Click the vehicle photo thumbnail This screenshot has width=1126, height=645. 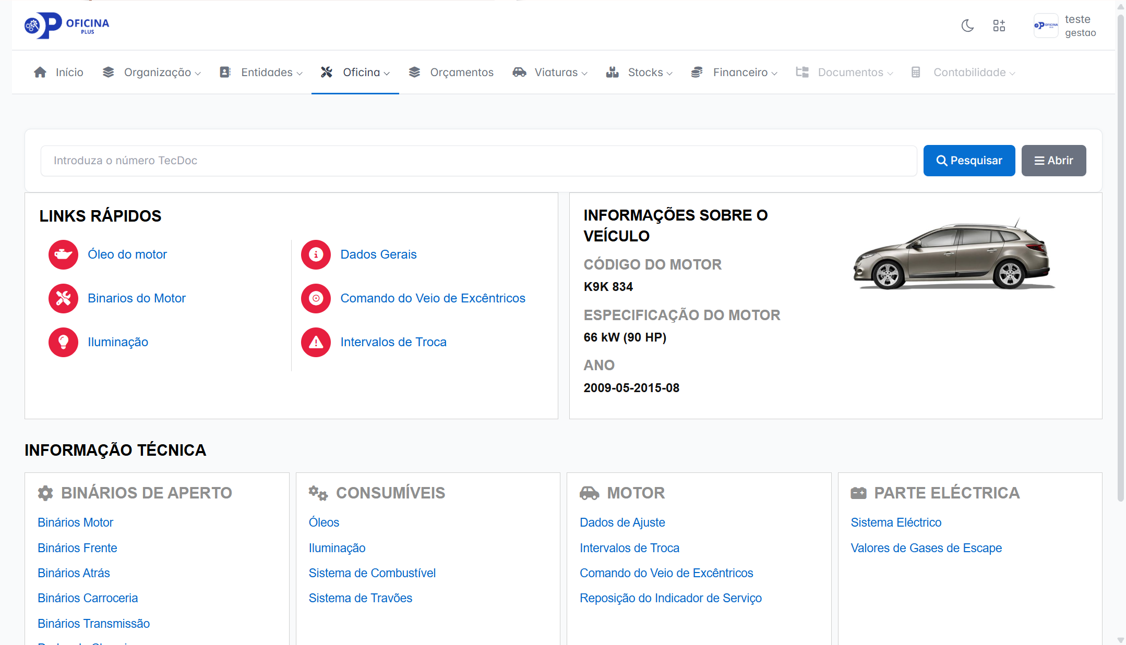(954, 254)
